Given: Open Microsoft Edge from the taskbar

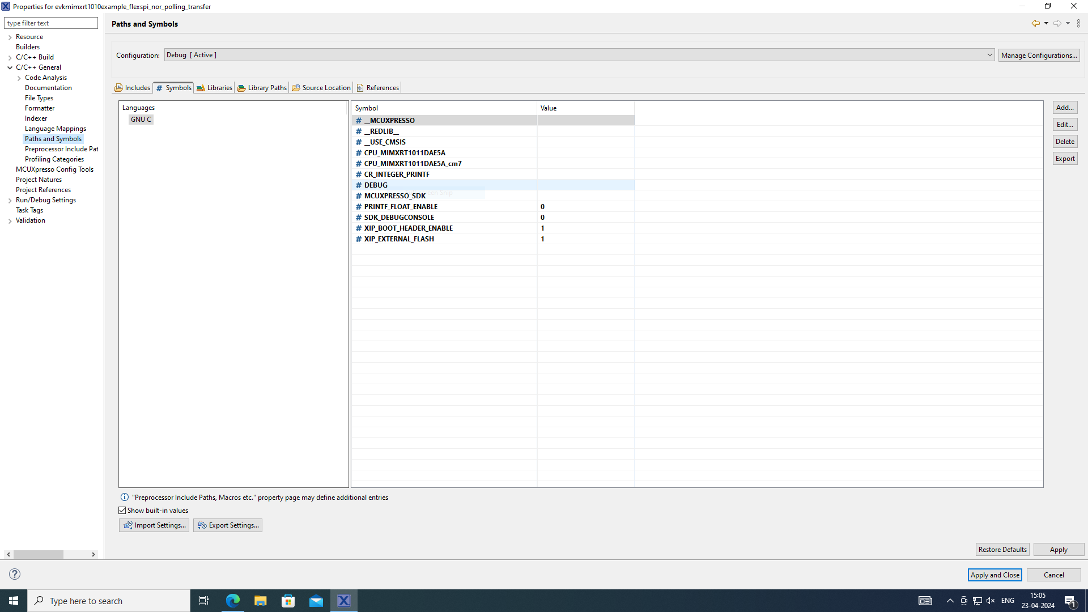Looking at the screenshot, I should pos(232,600).
